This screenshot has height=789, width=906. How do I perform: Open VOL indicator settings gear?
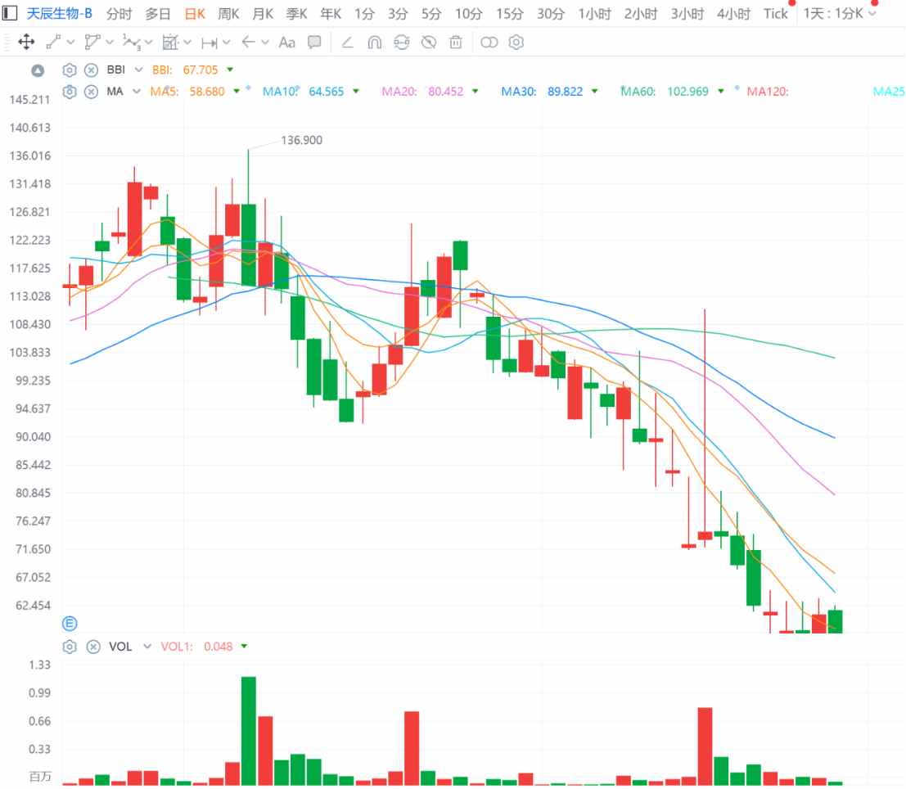tap(70, 647)
